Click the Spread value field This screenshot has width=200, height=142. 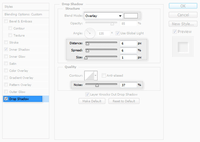click(x=128, y=50)
